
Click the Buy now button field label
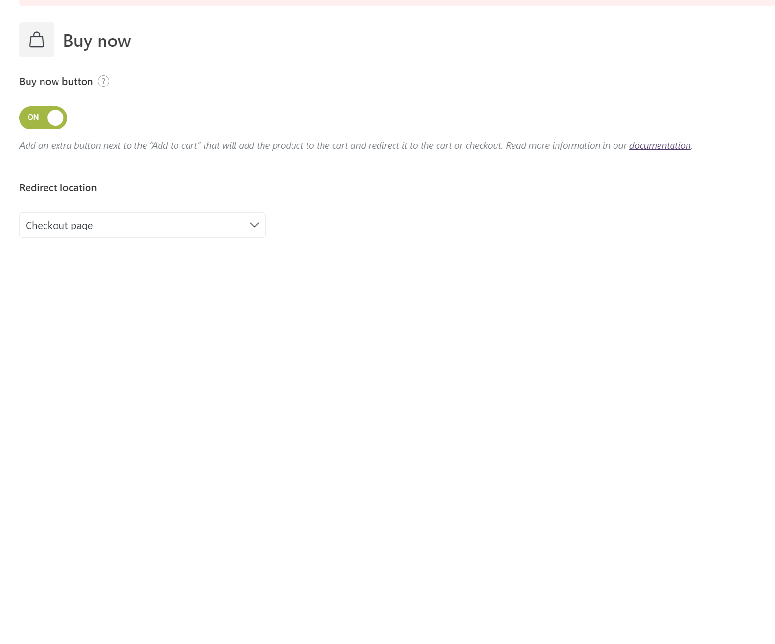click(56, 82)
